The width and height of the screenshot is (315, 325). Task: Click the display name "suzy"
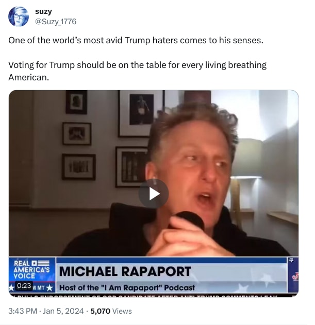click(x=43, y=11)
